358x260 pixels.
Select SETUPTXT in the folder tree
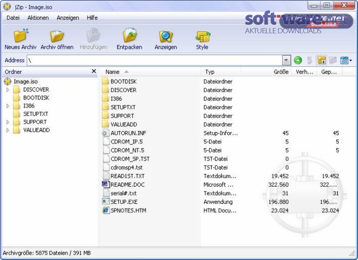[x=36, y=114]
